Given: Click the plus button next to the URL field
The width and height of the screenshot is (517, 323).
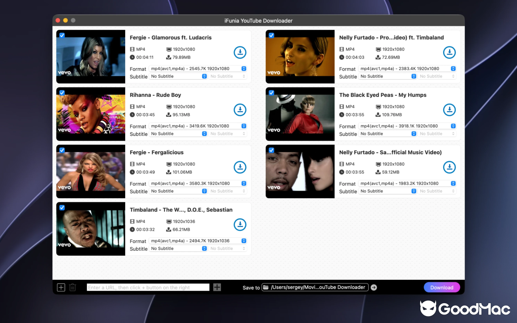Looking at the screenshot, I should pos(217,287).
